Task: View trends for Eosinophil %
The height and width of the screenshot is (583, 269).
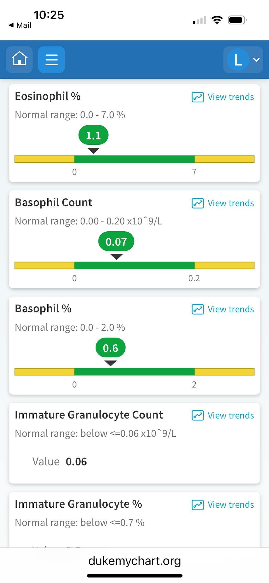Action: pos(231,97)
